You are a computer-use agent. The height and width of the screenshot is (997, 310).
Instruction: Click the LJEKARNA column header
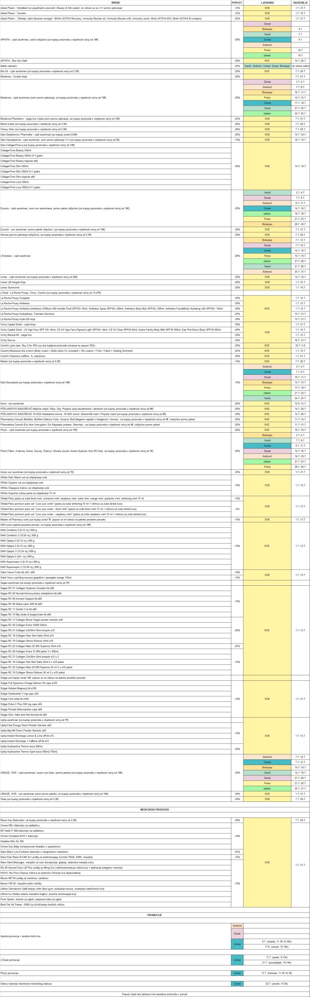point(267,2)
